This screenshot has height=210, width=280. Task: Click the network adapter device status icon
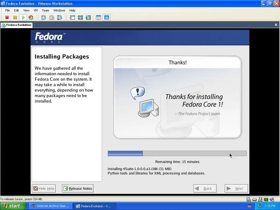click(266, 199)
